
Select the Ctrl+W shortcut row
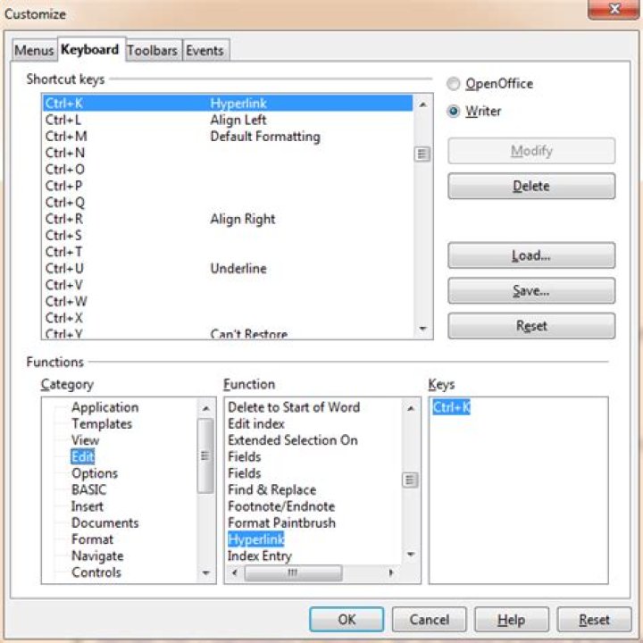pyautogui.click(x=228, y=302)
